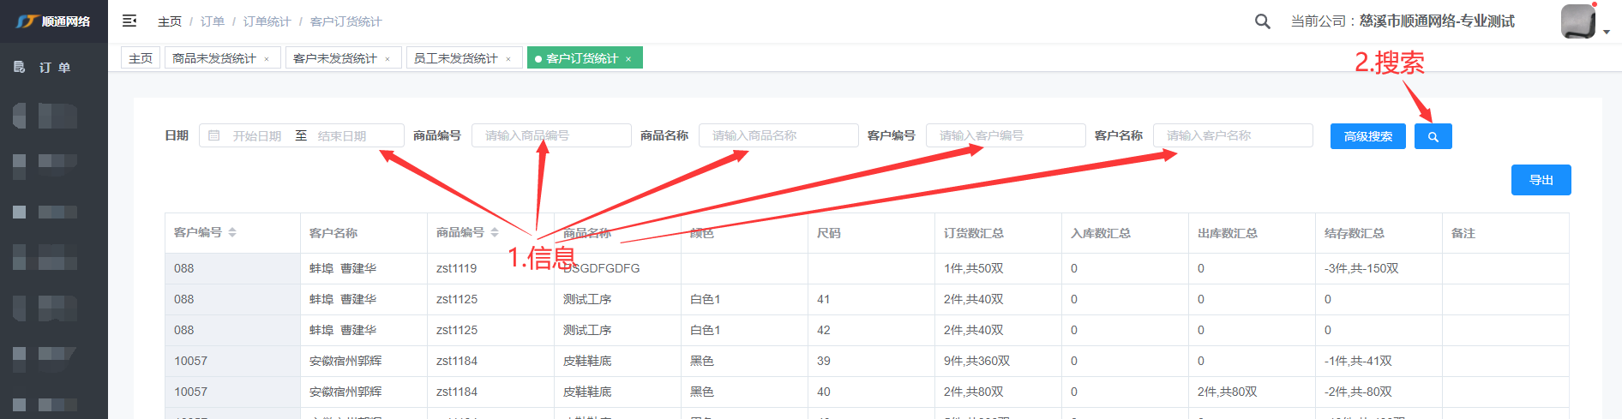Click the calendar icon in the date field
Viewport: 1622px width, 419px height.
(214, 135)
